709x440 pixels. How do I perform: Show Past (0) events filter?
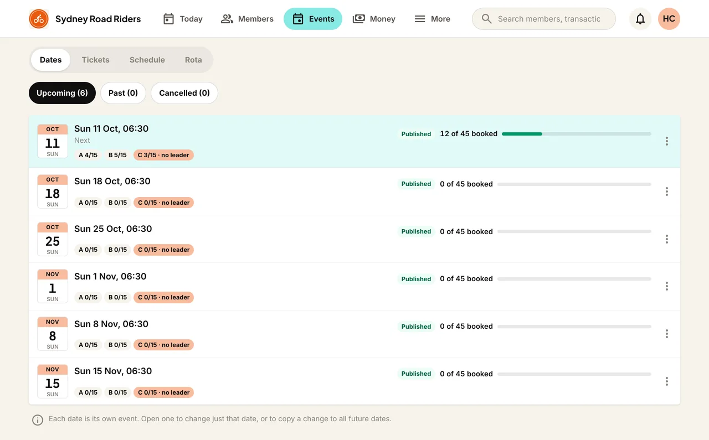(x=123, y=93)
